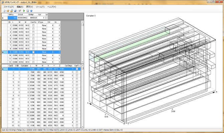
Task: Click the container table scroll up arrow
Action: (82, 22)
